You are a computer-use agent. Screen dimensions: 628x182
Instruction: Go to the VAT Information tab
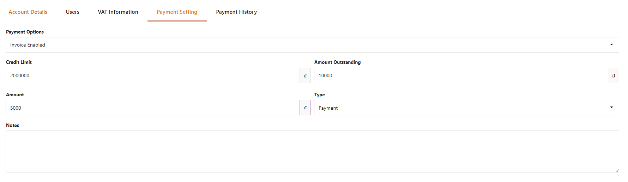tap(118, 12)
